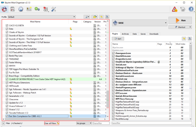Open the red warning Problems icon

[x=175, y=9]
